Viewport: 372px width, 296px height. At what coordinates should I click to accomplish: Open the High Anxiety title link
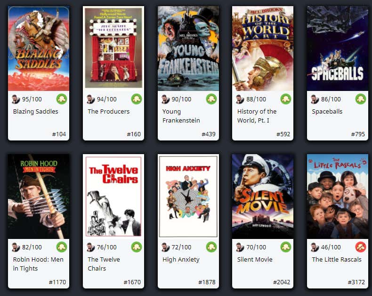(181, 259)
